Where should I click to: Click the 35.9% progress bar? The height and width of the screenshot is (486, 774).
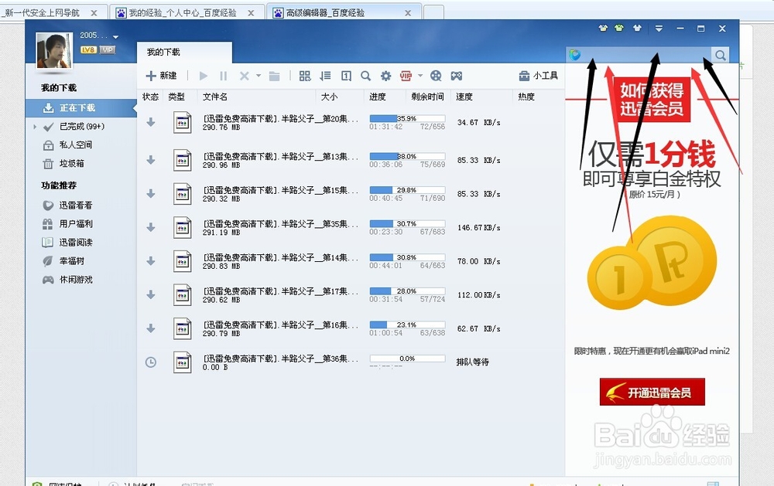pyautogui.click(x=407, y=118)
